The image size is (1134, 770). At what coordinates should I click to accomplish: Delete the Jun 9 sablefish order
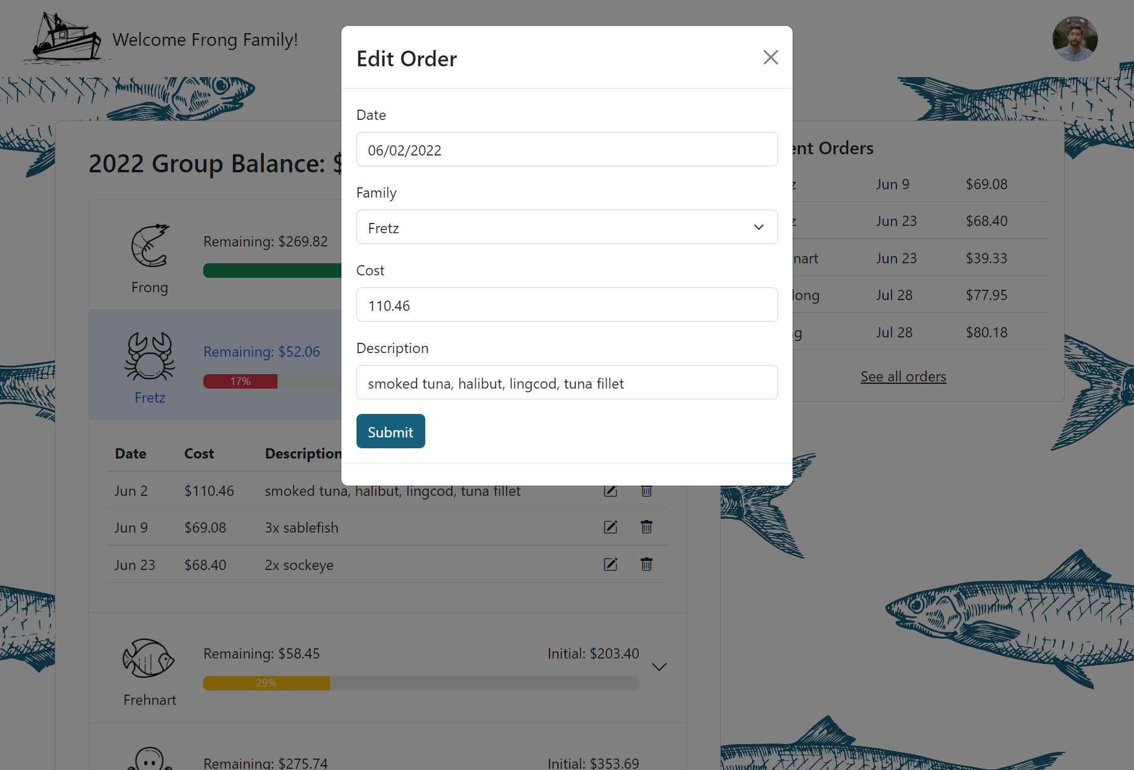[x=646, y=527]
